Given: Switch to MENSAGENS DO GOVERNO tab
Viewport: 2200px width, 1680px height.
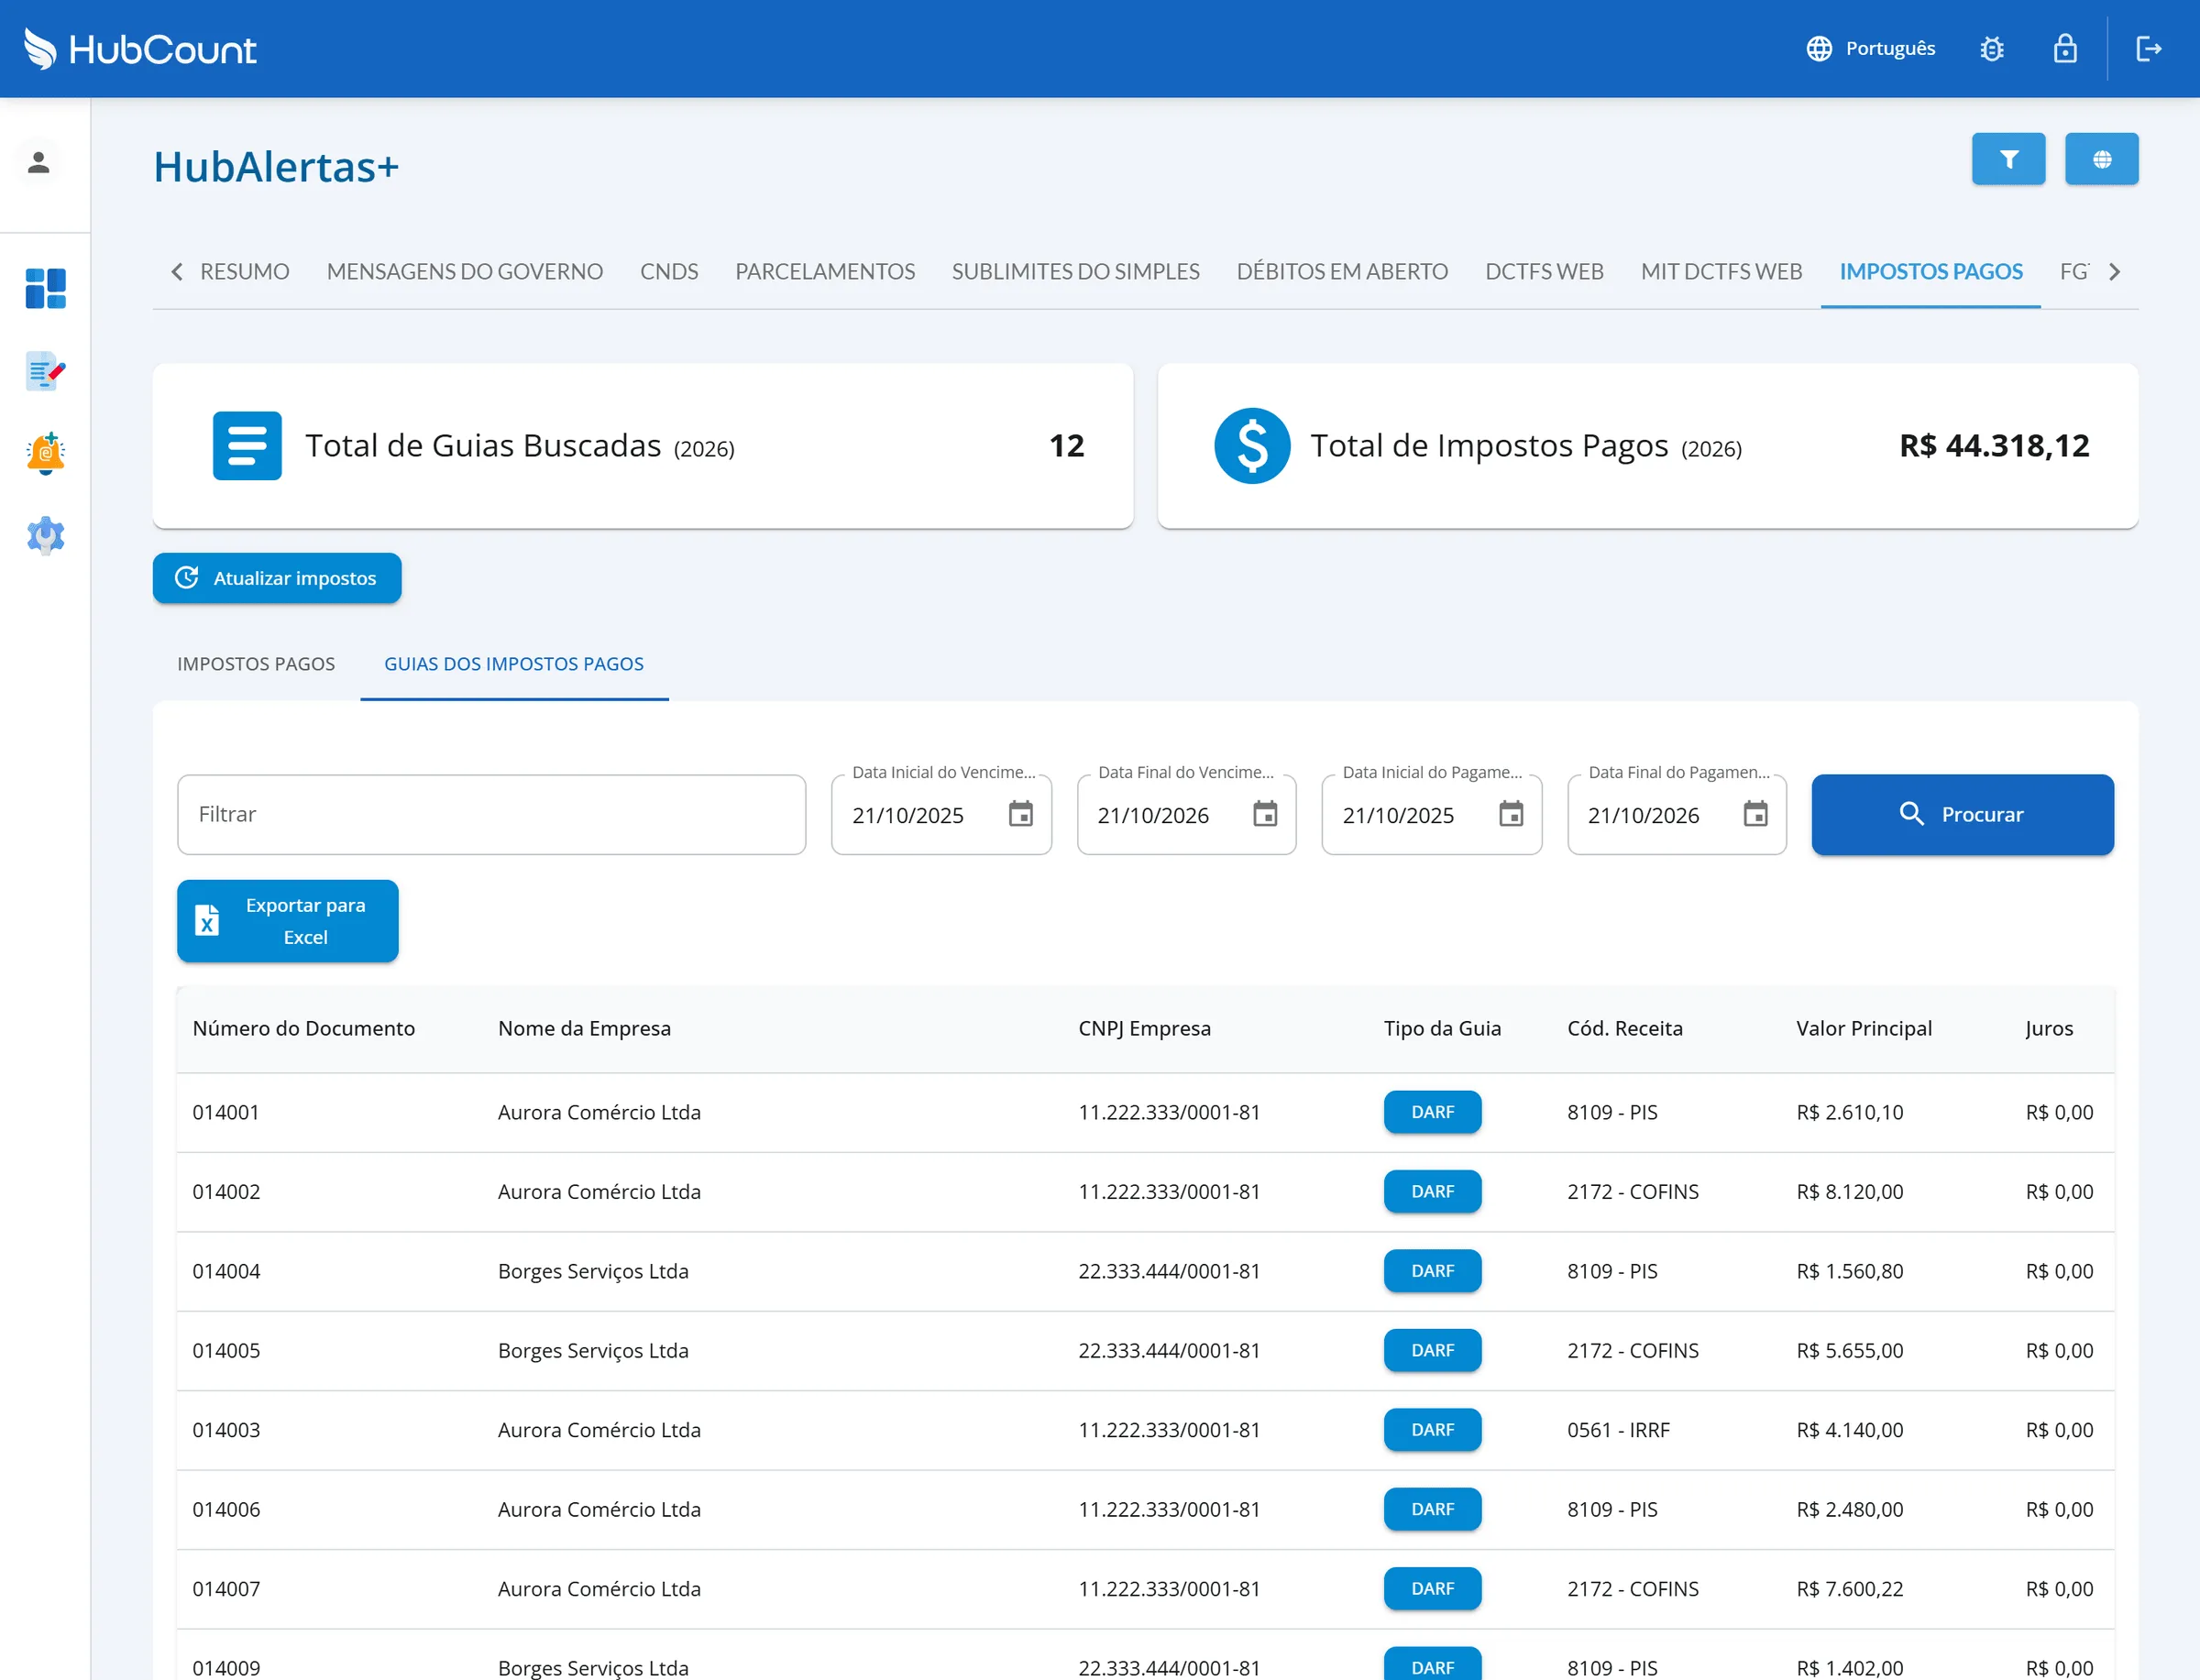Looking at the screenshot, I should point(464,271).
